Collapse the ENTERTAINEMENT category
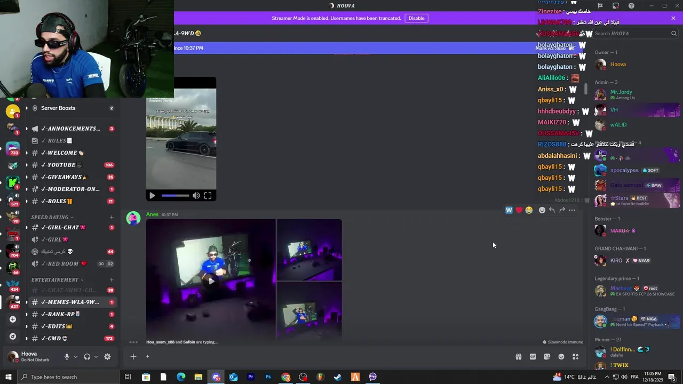The height and width of the screenshot is (384, 683). 58,279
